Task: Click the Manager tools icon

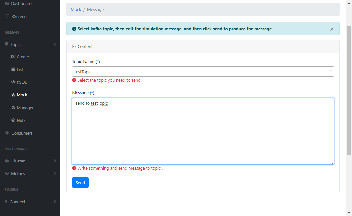Action: (x=13, y=108)
